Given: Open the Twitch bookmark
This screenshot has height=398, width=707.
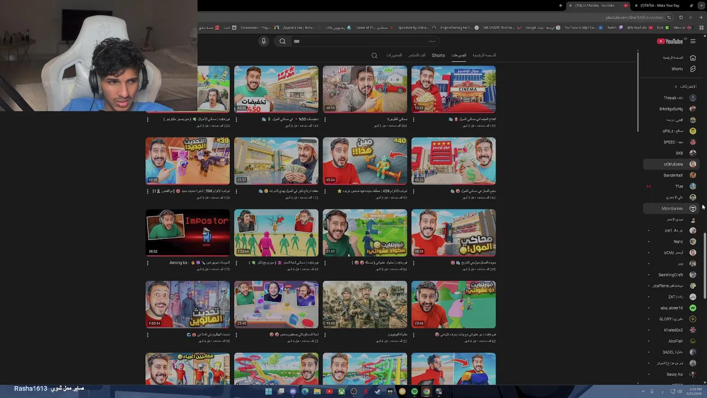Looking at the screenshot, I should [x=615, y=28].
